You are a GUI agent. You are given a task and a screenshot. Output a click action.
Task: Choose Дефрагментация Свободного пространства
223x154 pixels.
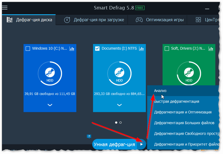point(183,134)
